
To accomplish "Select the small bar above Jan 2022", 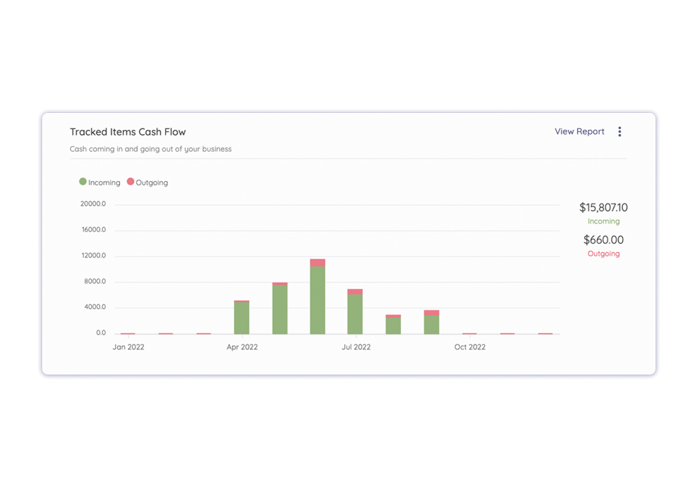I will click(x=128, y=332).
